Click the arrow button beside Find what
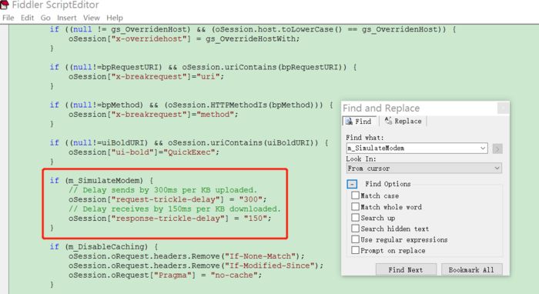This screenshot has width=539, height=294. 497,149
